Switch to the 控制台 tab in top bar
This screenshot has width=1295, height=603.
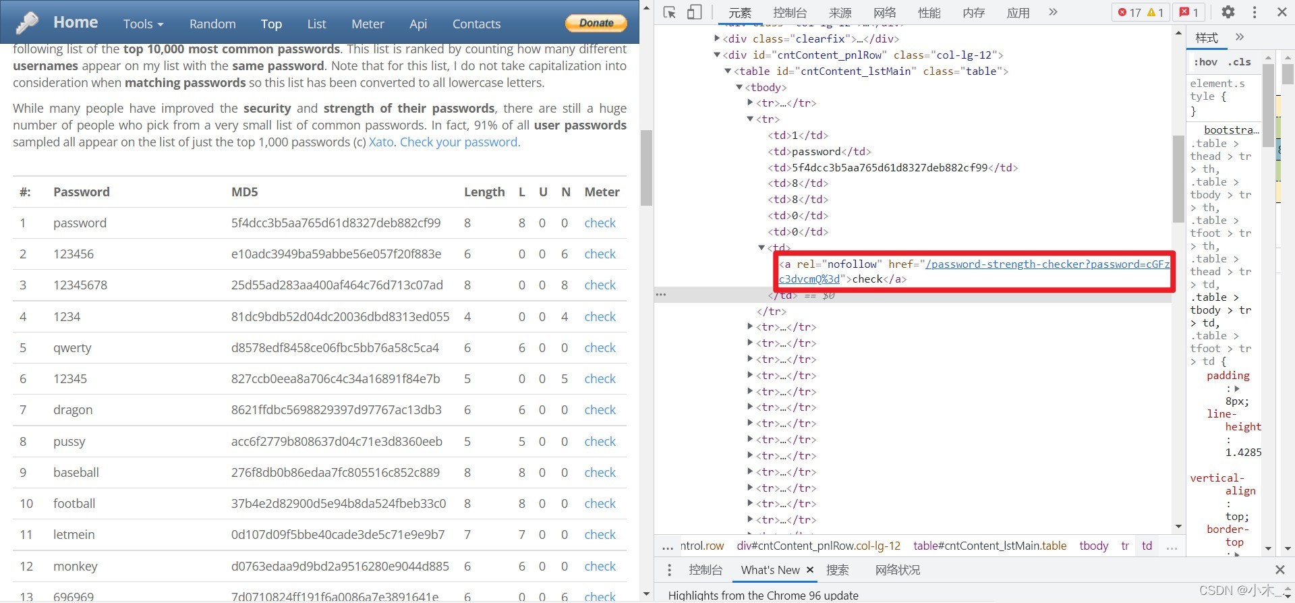(x=790, y=12)
